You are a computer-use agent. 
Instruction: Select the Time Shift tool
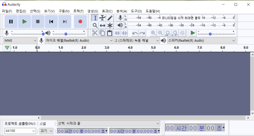tap(102, 25)
